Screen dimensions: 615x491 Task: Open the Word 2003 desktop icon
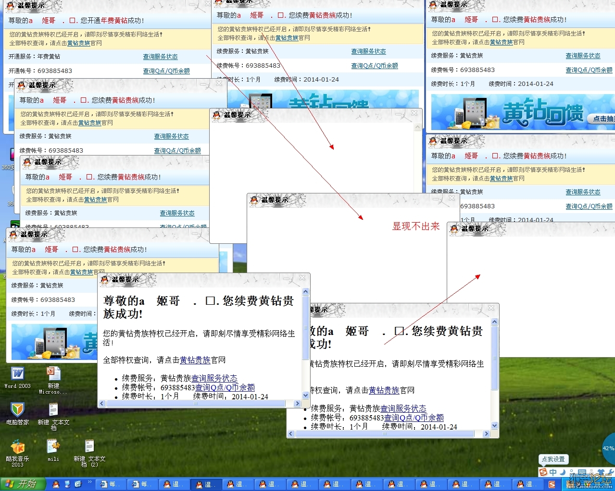point(18,377)
